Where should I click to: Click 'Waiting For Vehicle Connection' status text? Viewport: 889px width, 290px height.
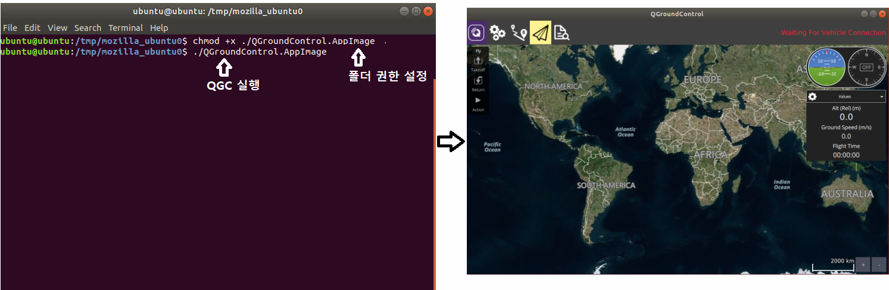833,33
